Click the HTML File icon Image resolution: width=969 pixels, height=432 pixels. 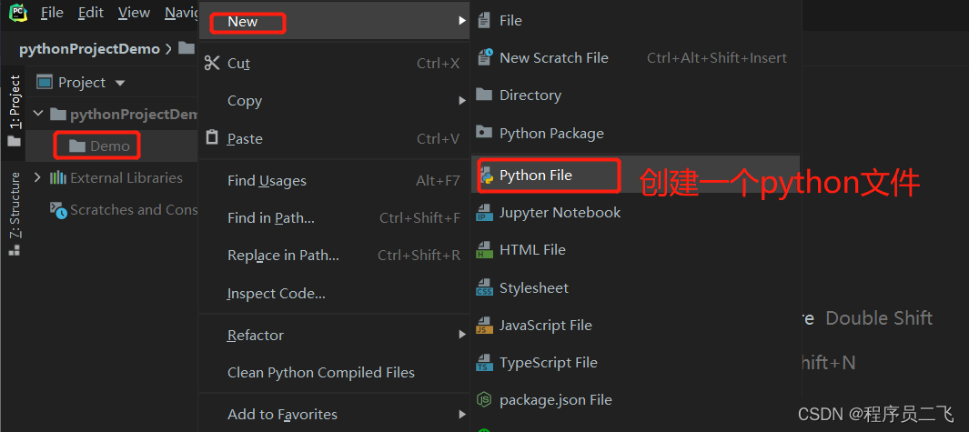click(x=484, y=250)
